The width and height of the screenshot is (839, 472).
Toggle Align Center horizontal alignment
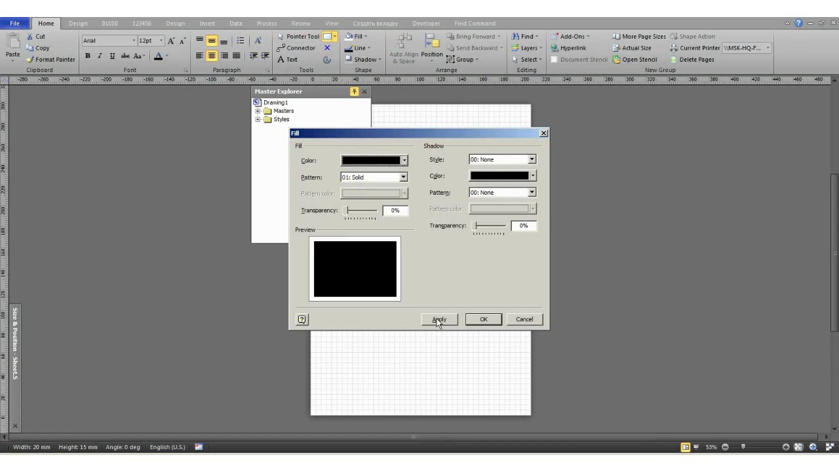[212, 56]
